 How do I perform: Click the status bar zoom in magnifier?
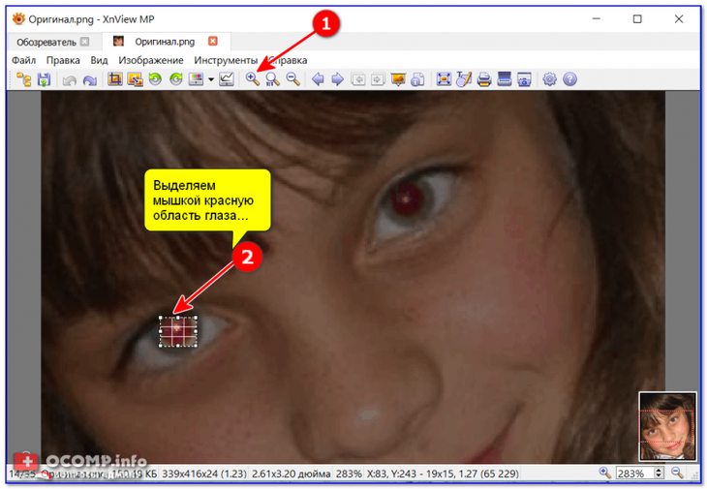pyautogui.click(x=604, y=473)
